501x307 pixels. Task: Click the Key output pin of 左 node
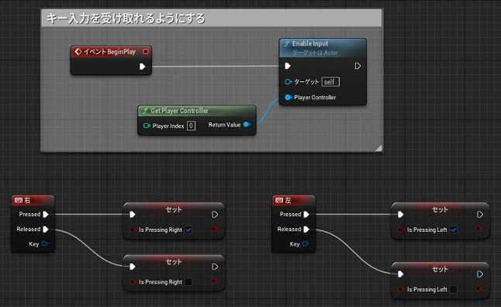point(306,244)
